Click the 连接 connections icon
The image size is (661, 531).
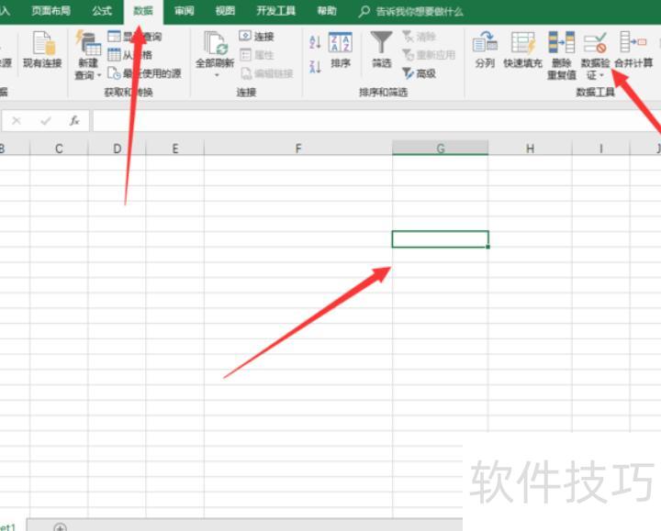point(245,36)
